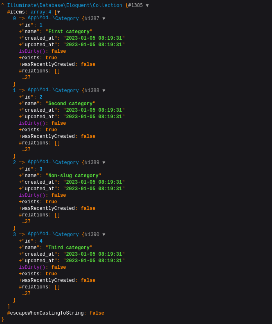Image resolution: width=272 pixels, height=324 pixels.
Task: Collapse the Collection #1385 dump arrow
Action: coord(147,6)
